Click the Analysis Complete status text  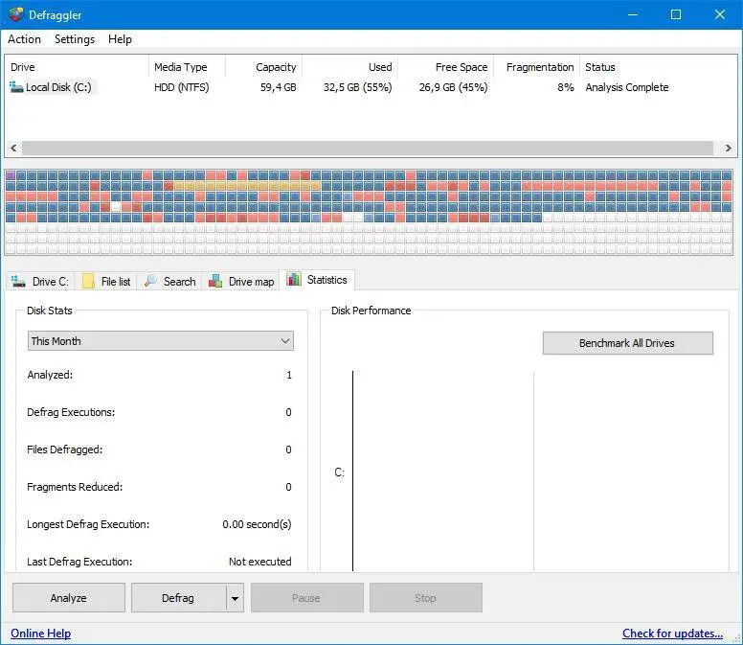point(627,87)
